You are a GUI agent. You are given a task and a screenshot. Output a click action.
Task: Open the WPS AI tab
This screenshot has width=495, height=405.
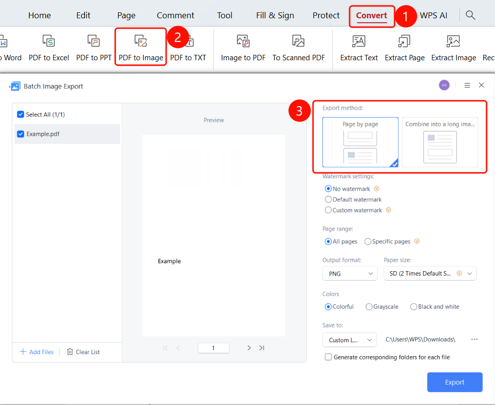coord(434,15)
